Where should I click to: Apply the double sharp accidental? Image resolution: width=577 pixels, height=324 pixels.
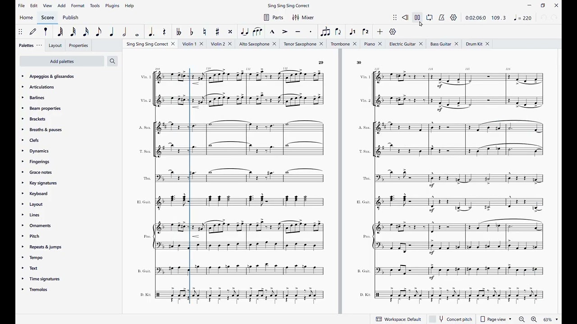tap(230, 32)
